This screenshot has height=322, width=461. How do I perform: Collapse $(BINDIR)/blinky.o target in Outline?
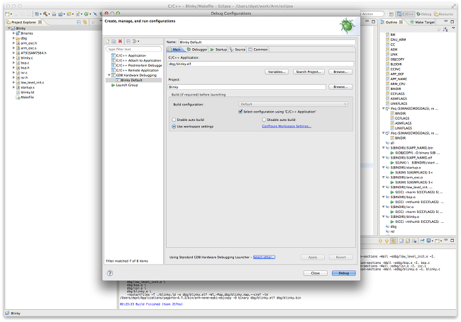tap(384, 217)
